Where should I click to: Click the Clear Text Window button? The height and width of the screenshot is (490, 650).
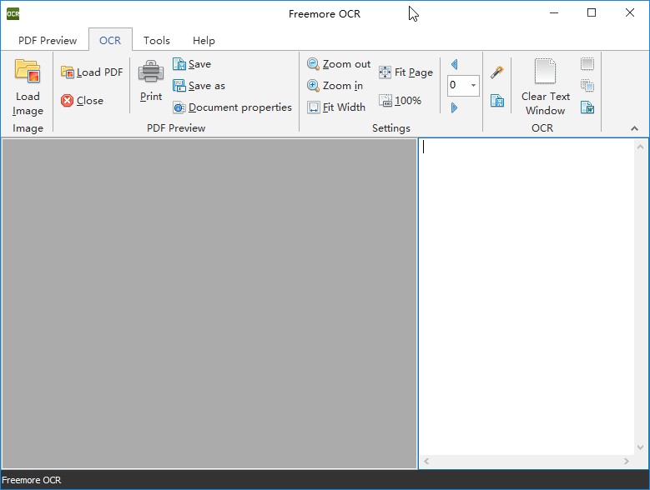tap(545, 87)
